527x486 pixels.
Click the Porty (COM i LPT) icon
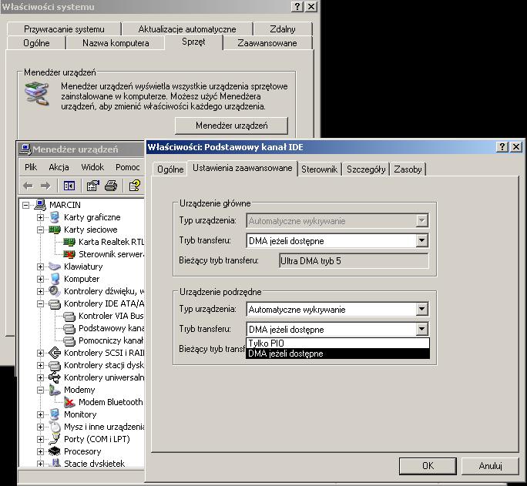point(55,439)
